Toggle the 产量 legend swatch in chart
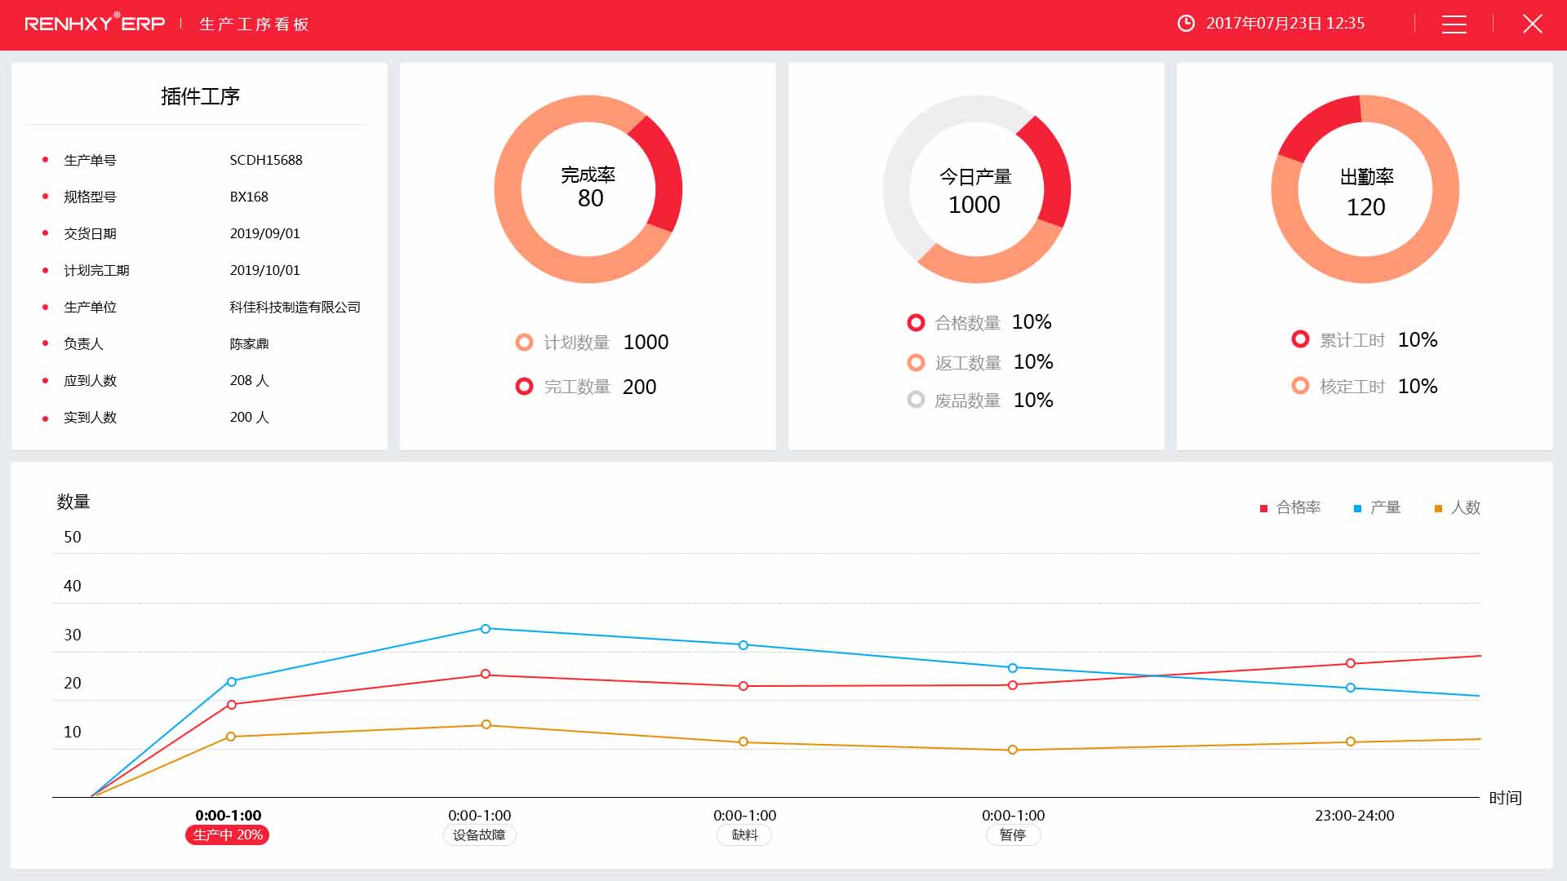This screenshot has width=1567, height=881. click(x=1357, y=508)
